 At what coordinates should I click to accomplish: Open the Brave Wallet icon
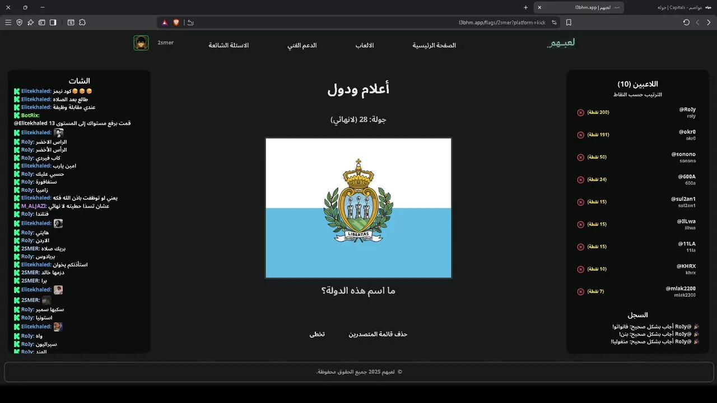click(41, 22)
